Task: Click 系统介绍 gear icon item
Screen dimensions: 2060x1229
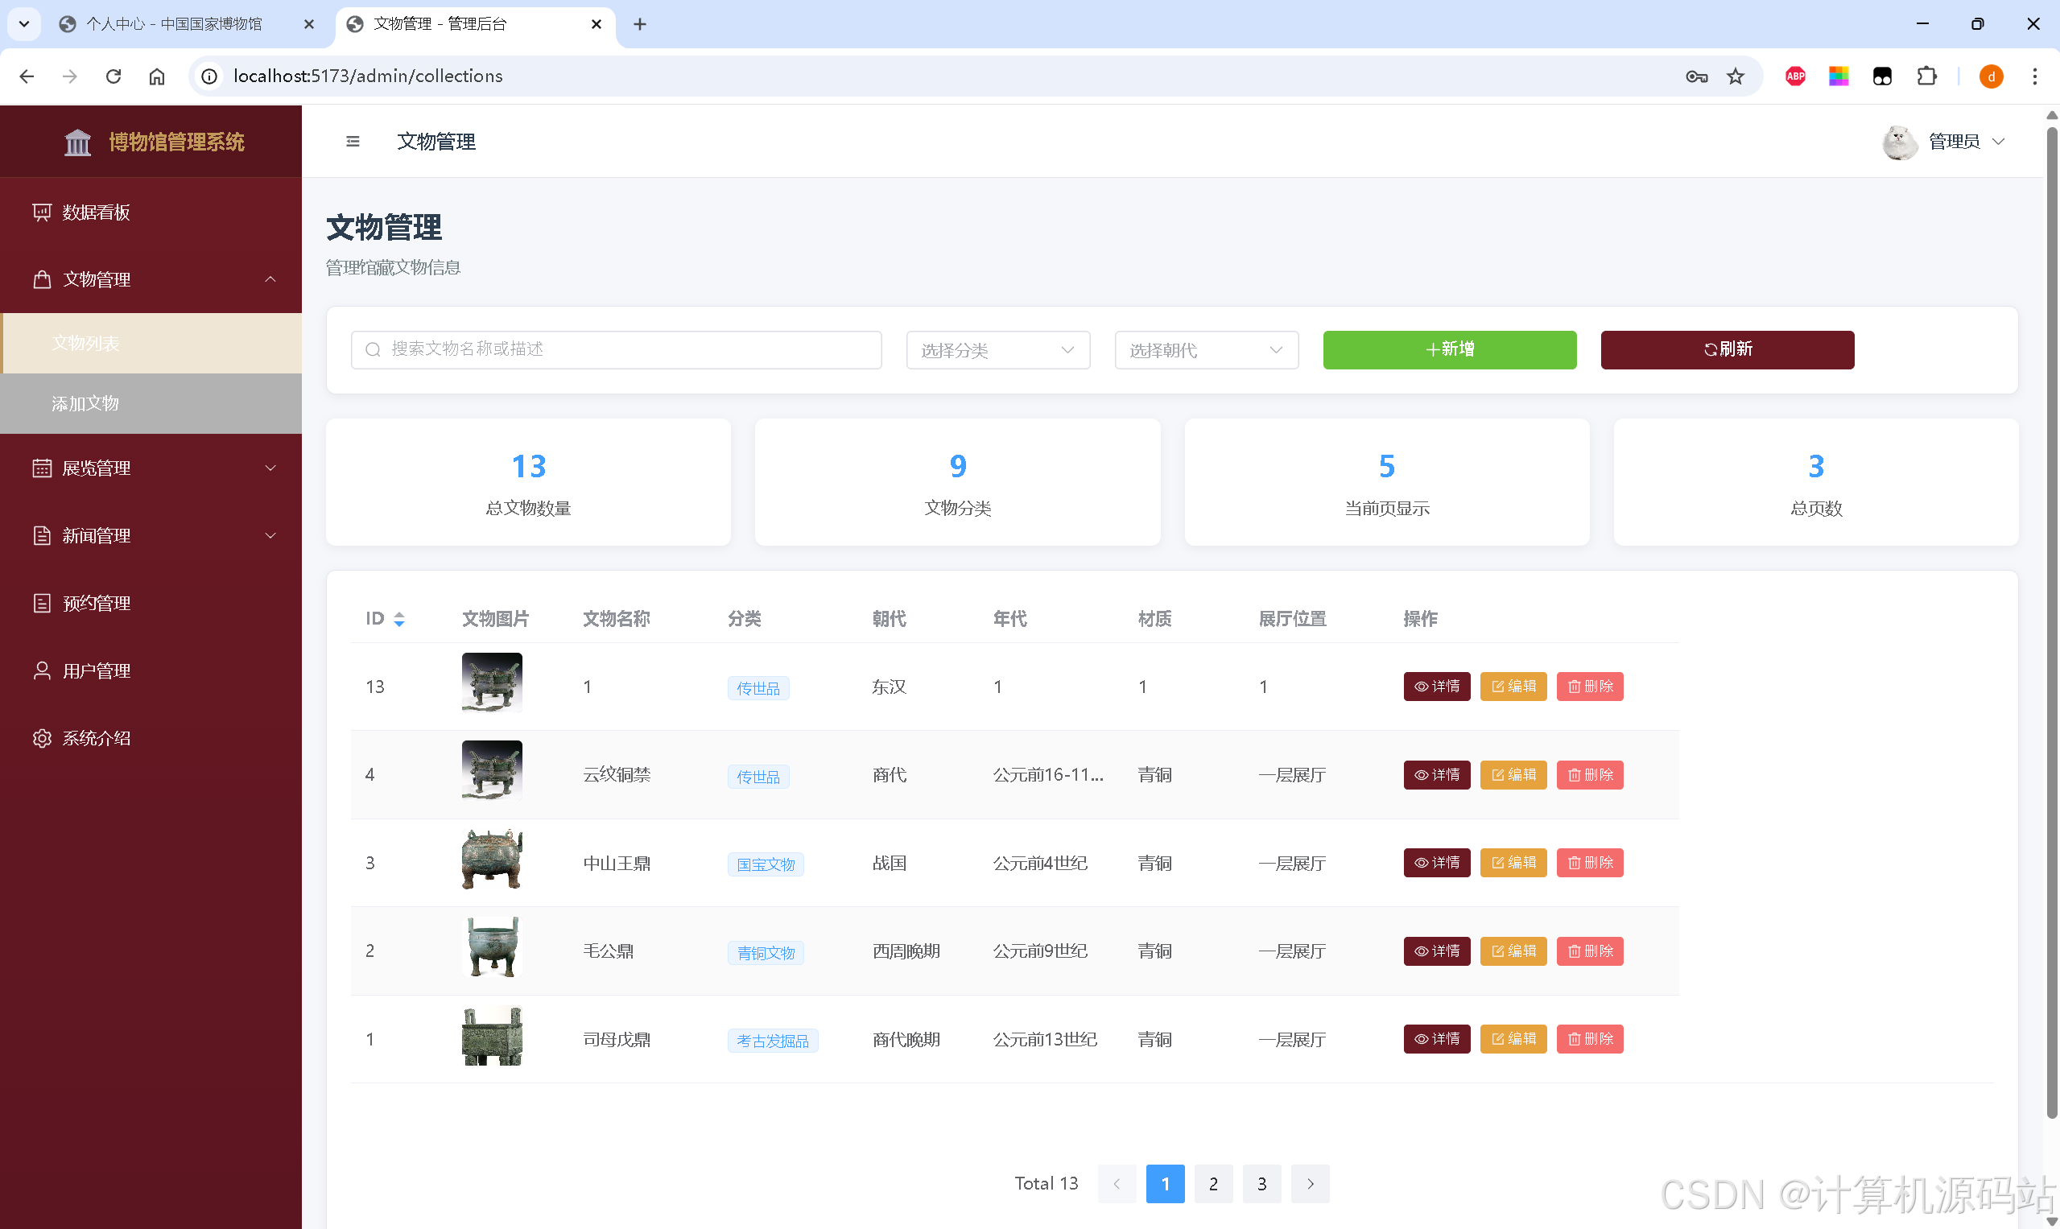Action: point(96,738)
